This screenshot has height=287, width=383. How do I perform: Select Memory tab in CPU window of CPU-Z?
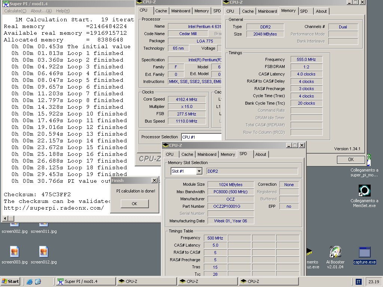coord(202,11)
